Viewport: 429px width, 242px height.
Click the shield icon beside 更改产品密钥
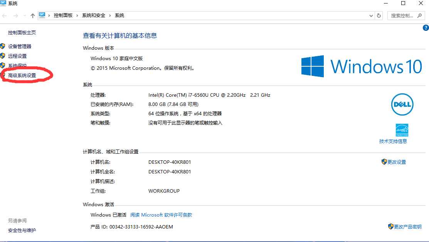(x=391, y=227)
